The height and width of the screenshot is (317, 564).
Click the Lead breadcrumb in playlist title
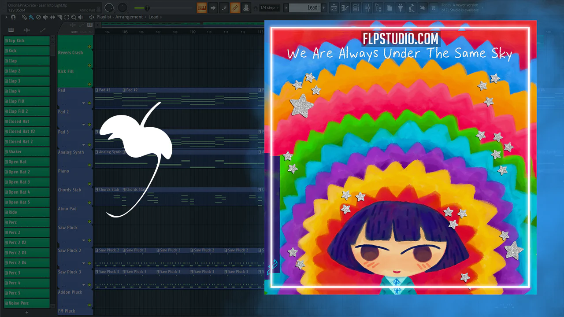153,17
